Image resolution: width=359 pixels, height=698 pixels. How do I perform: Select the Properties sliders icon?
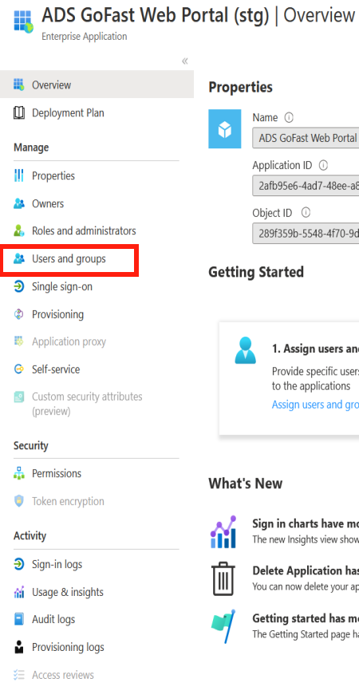click(18, 175)
